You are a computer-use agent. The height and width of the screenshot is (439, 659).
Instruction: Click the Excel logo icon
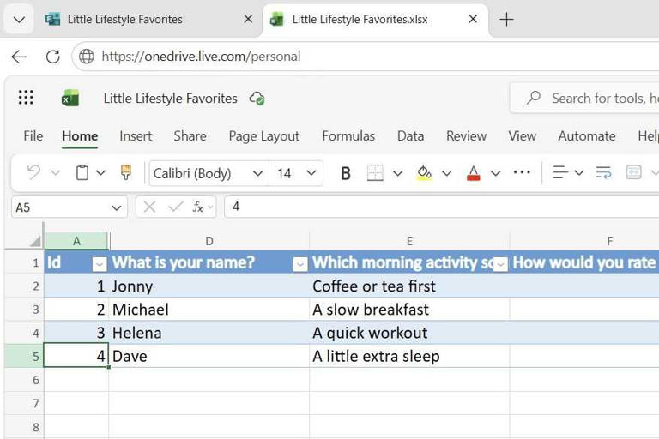70,99
